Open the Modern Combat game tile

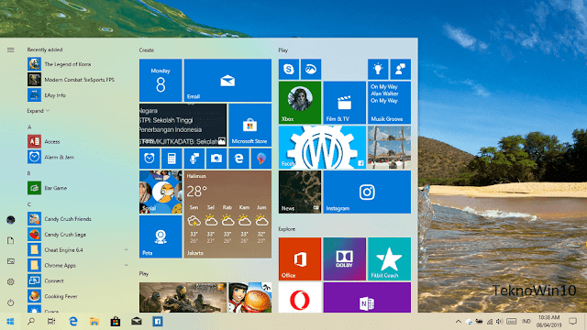click(183, 297)
